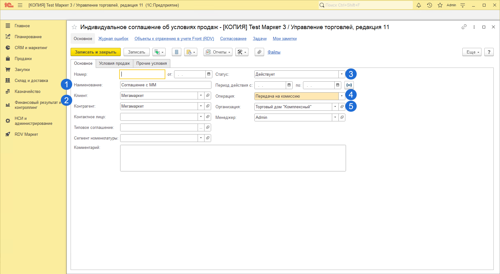Click Записать и закрыть button

tap(96, 52)
